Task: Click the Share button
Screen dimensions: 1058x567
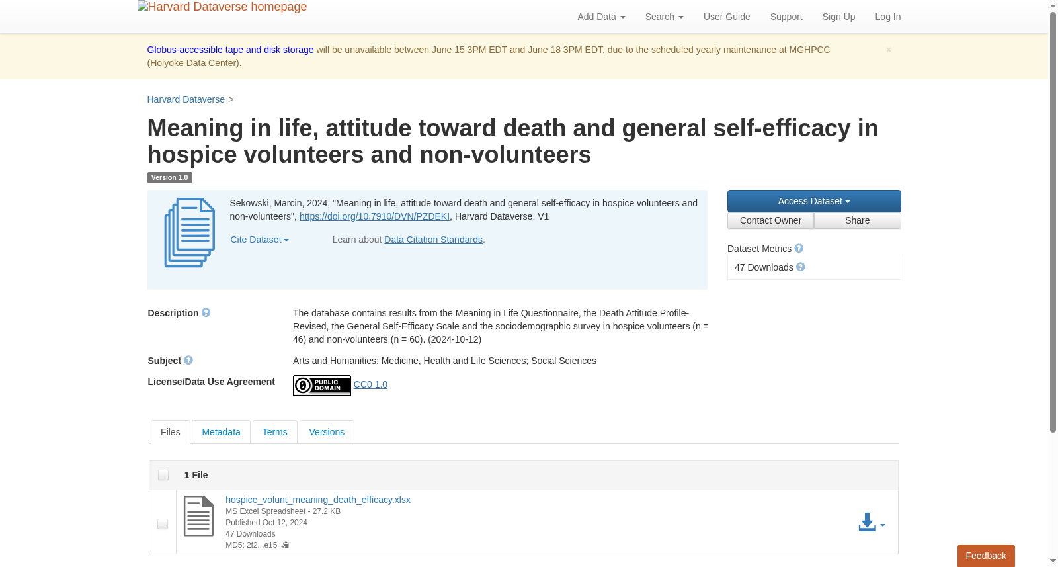Action: pyautogui.click(x=857, y=220)
